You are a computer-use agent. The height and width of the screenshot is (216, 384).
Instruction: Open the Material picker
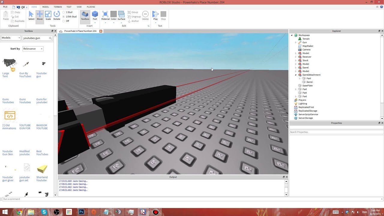(105, 16)
